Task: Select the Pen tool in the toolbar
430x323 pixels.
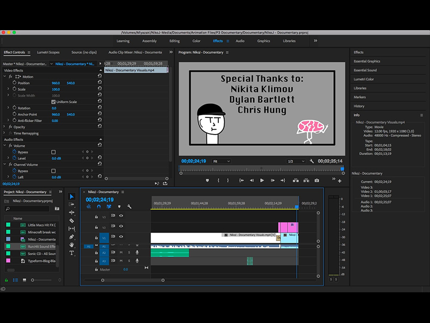Action: coord(72,236)
